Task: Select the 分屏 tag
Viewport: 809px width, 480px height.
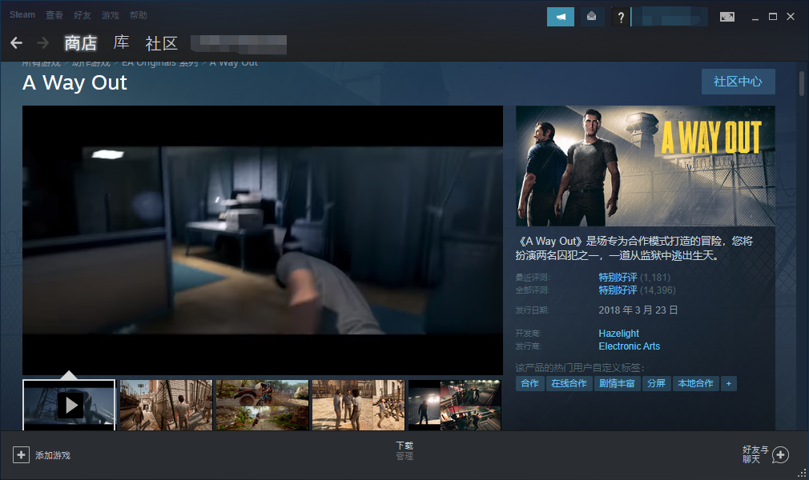Action: (656, 383)
